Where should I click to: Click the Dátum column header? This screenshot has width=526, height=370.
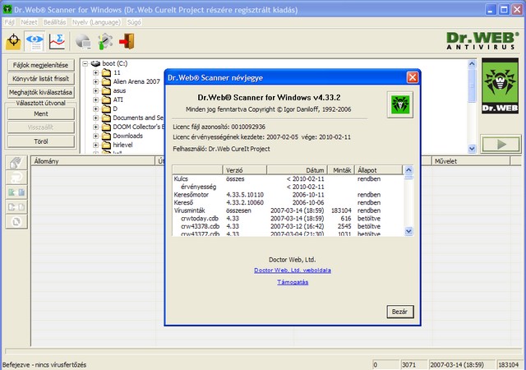click(297, 170)
